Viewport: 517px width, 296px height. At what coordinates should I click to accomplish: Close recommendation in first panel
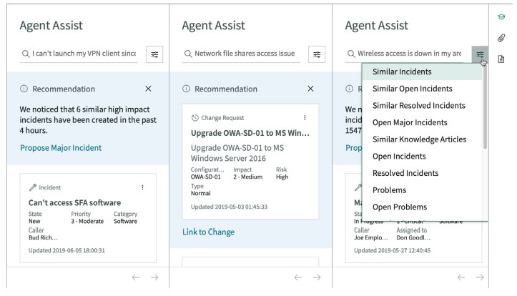click(x=148, y=89)
